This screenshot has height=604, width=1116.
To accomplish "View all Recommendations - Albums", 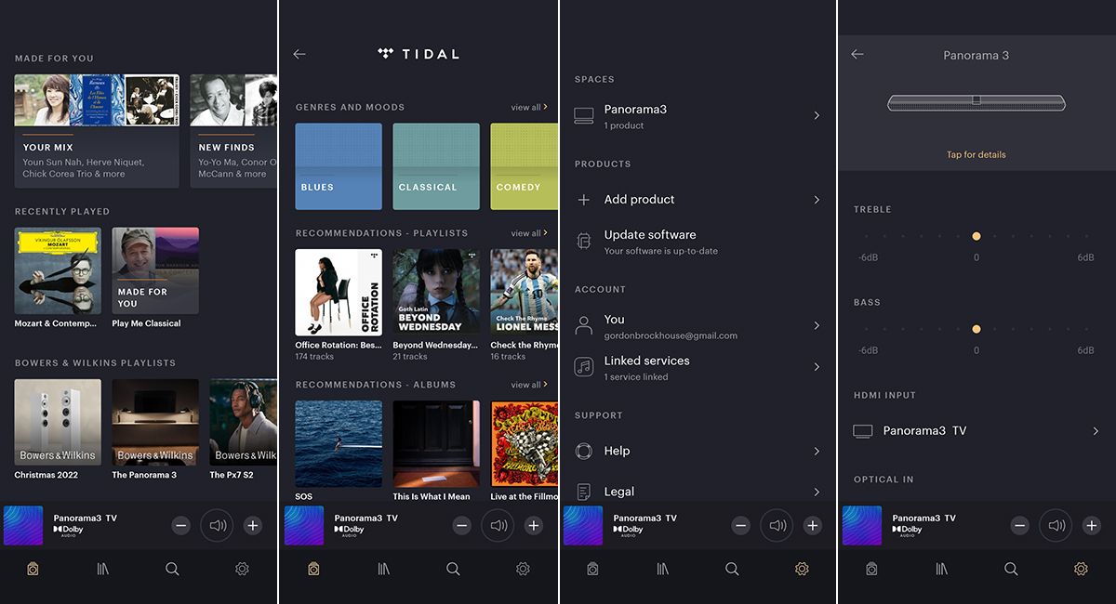I will (529, 385).
